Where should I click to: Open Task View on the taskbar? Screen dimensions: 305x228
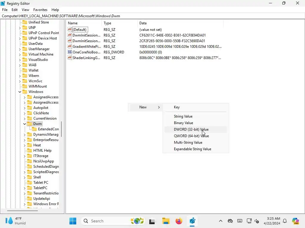[x=152, y=221]
